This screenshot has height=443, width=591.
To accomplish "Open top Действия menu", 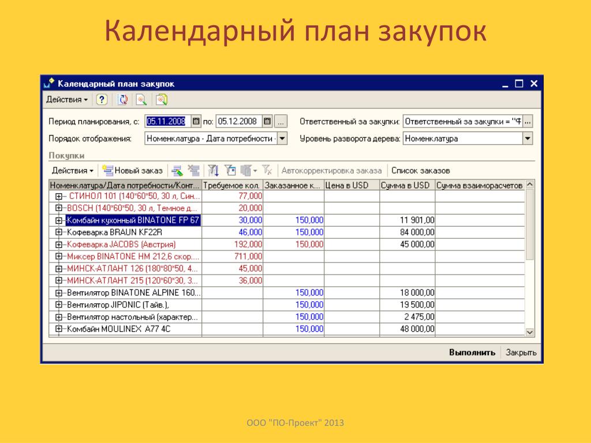I will click(x=67, y=99).
